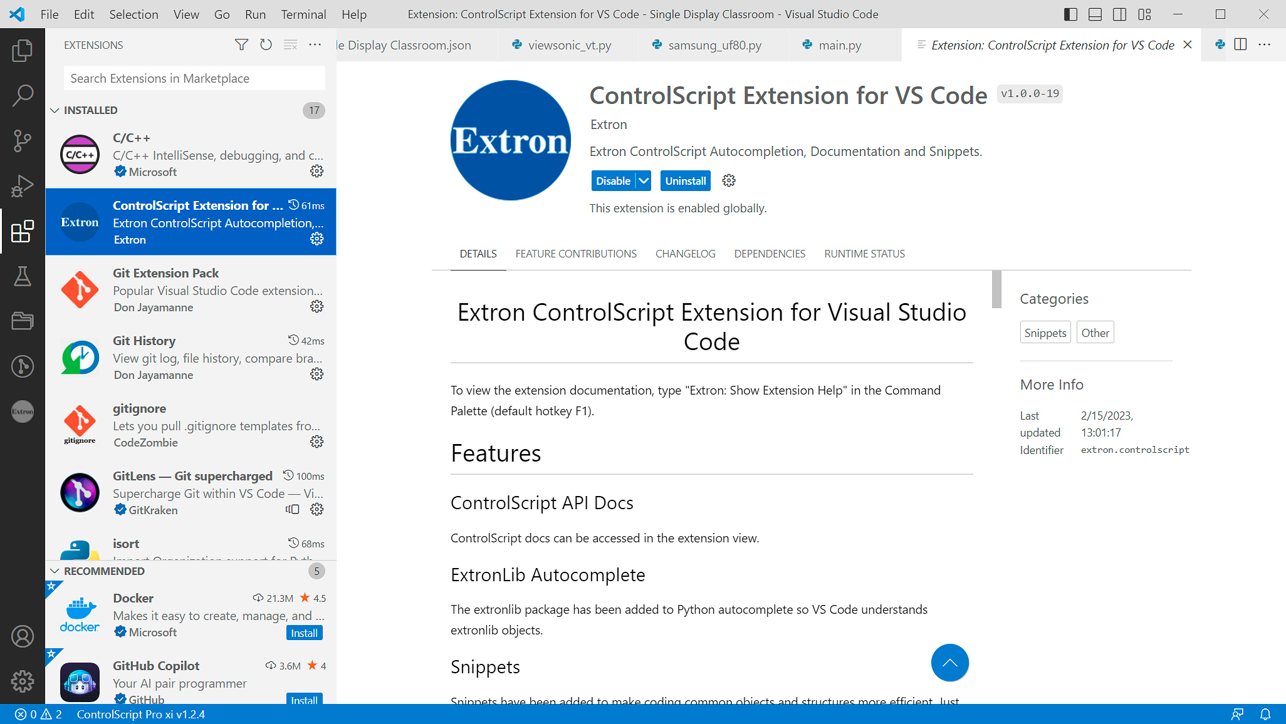
Task: Click the Uninstall button for ControlScript
Action: (686, 180)
